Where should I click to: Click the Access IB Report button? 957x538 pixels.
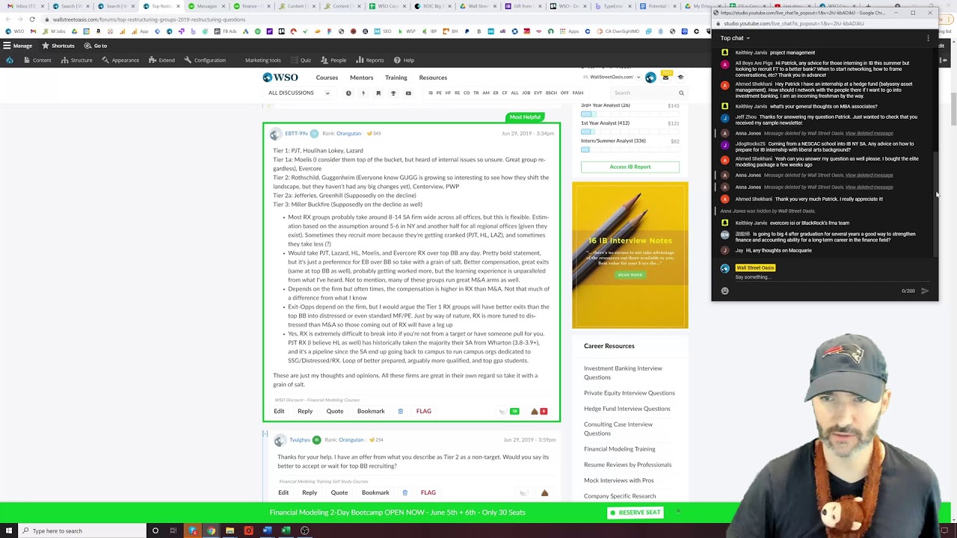click(x=630, y=167)
